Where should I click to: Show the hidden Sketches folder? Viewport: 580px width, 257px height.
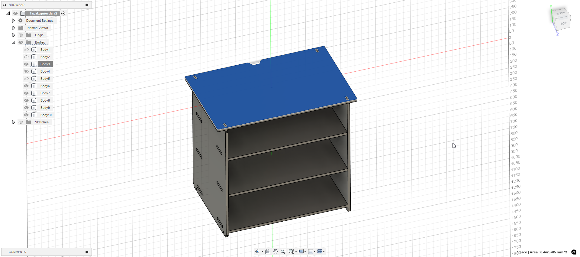21,122
